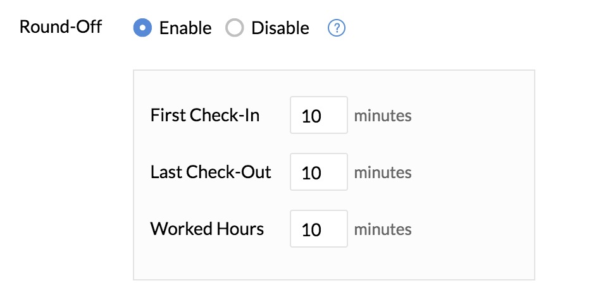Click the Round-Off setting label
This screenshot has height=307, width=610.
coord(61,27)
